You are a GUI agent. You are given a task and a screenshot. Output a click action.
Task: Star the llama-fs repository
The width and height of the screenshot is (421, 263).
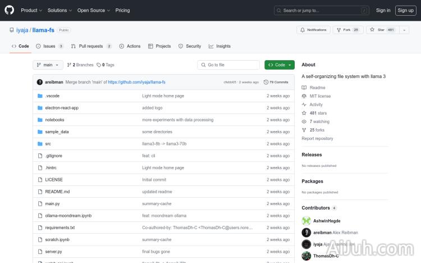(377, 30)
